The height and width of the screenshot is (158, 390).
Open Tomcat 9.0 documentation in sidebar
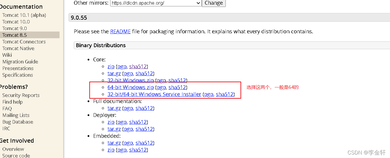14,28
